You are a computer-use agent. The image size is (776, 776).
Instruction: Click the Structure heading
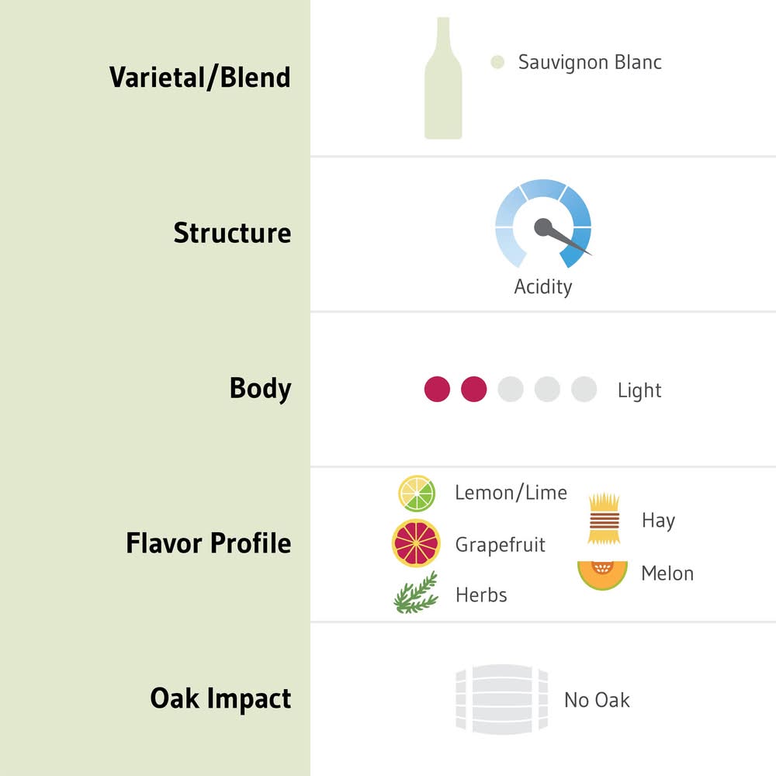click(x=232, y=233)
